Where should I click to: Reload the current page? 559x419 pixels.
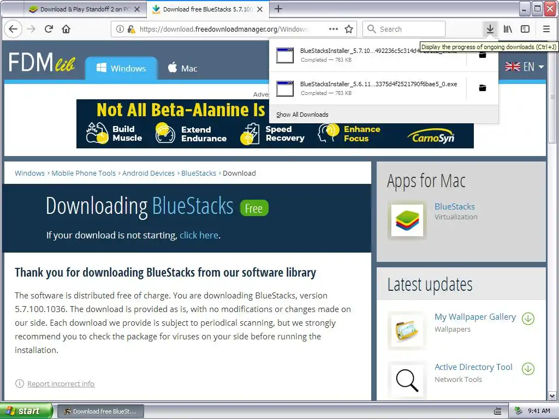pos(49,29)
